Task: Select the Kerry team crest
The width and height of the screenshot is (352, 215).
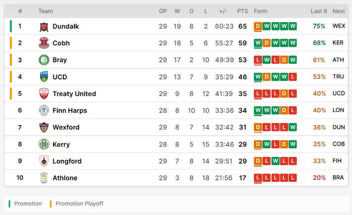Action: 44,144
